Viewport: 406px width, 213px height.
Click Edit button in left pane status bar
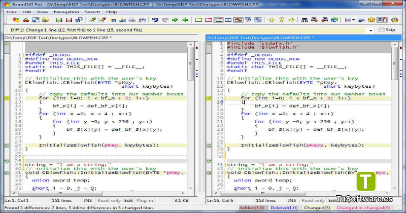point(128,200)
